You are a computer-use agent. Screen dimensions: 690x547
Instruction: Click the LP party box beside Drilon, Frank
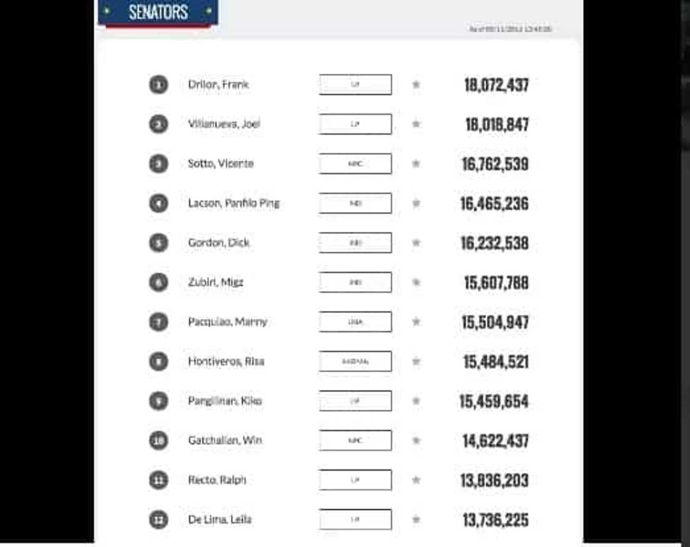(x=355, y=84)
